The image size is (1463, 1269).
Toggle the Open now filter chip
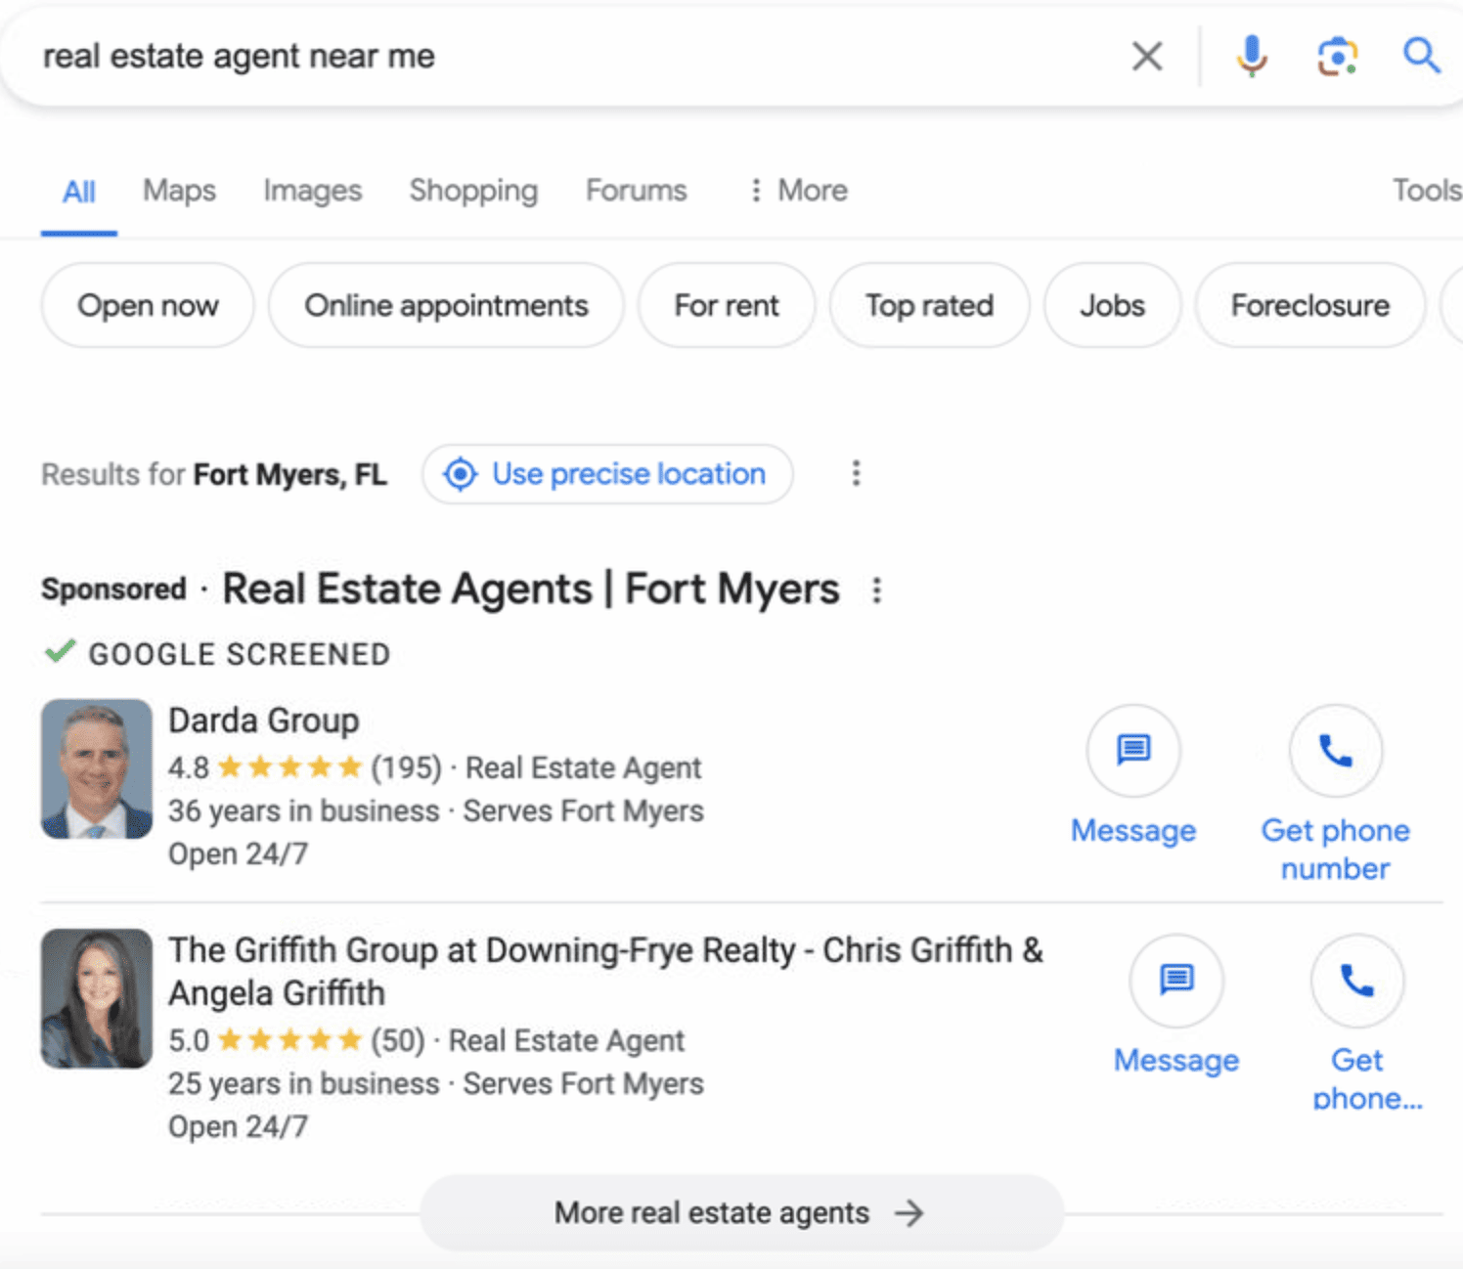coord(148,306)
